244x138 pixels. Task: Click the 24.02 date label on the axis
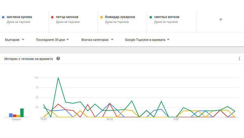click(x=110, y=120)
